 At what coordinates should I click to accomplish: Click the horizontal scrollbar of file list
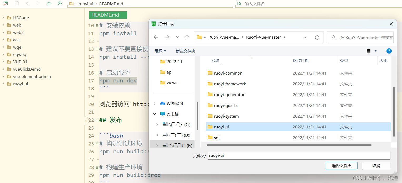[289, 145]
